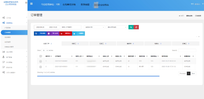Click the user icon for 用户管理

[x=4, y=57]
